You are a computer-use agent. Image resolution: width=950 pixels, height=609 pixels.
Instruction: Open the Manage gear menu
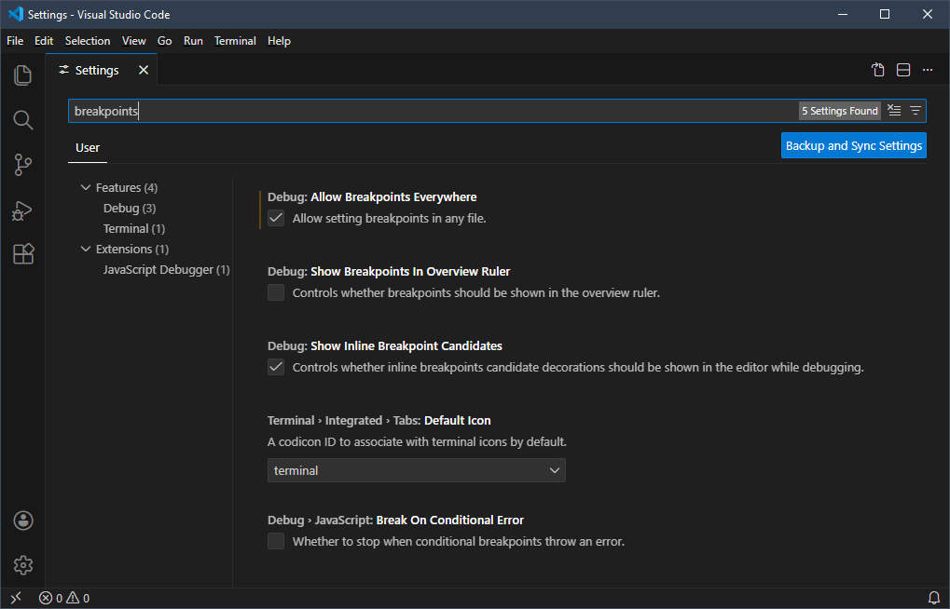click(23, 565)
